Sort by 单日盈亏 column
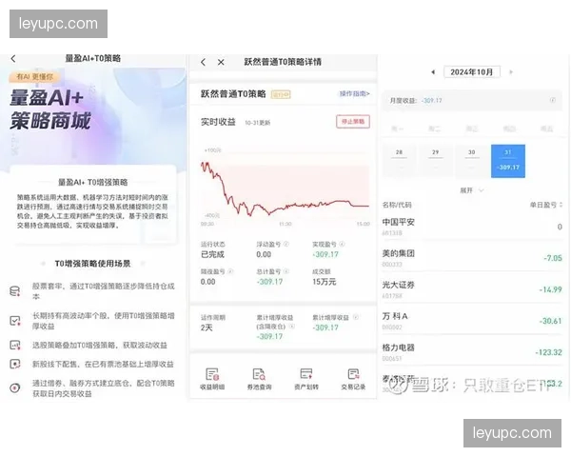 pos(546,205)
